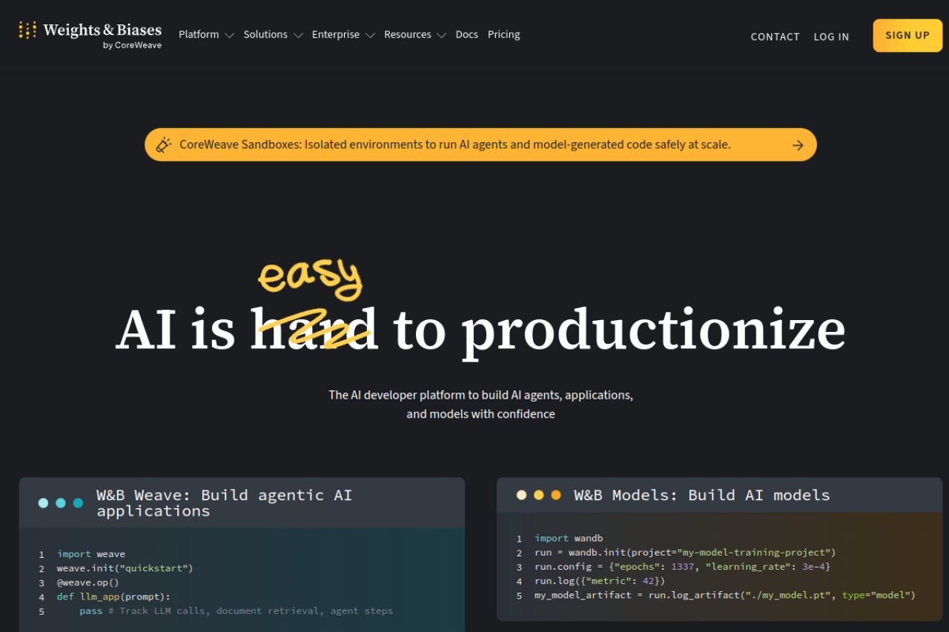Click the CONTACT link
The height and width of the screenshot is (632, 949).
775,36
